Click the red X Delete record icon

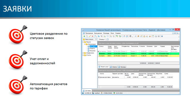coord(92,36)
